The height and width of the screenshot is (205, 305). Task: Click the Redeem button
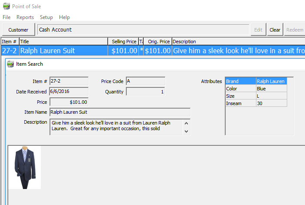[295, 30]
